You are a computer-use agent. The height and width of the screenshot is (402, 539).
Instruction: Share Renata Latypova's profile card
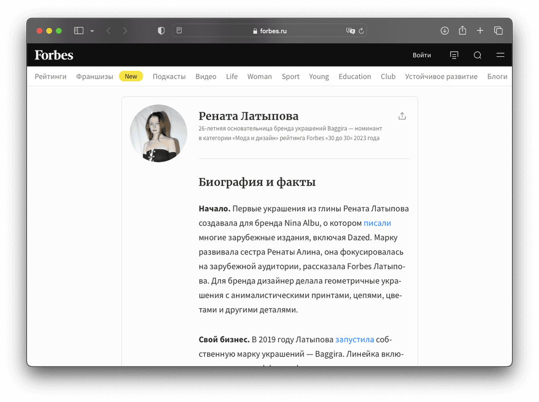402,116
